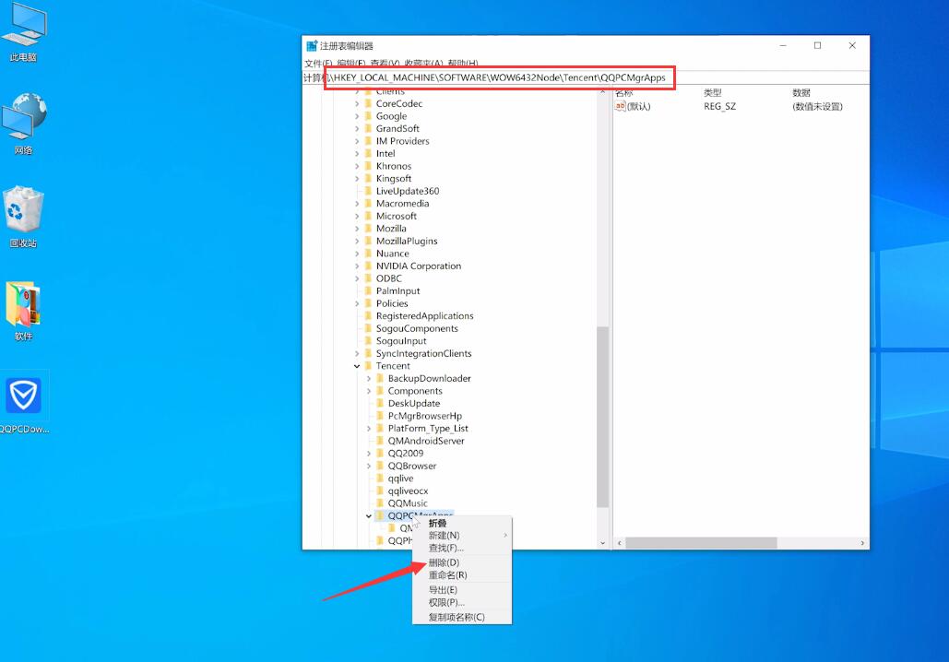Select the 软件 folder on desktop

23,311
